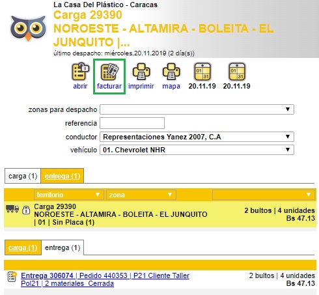319x295 pixels.
Task: Click the abrir unlock icon
Action: [80, 72]
